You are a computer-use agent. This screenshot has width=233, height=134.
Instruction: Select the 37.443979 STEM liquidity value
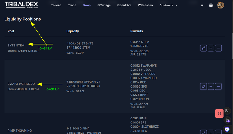pyautogui.click(x=78, y=48)
